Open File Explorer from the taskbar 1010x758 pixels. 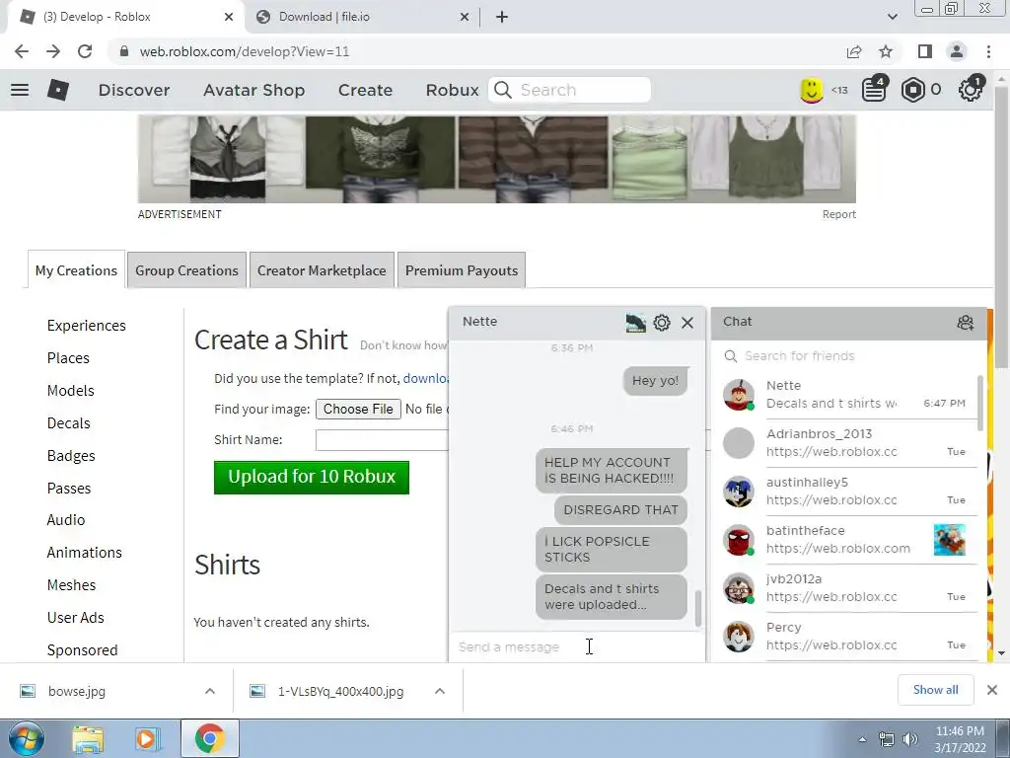[x=88, y=739]
